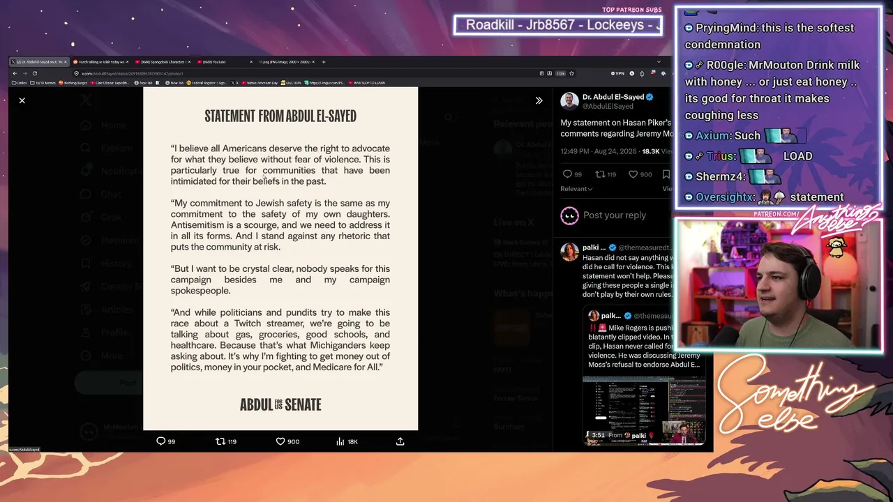The height and width of the screenshot is (502, 893).
Task: Collapse the side panel with the double-chevron icon
Action: coord(539,100)
